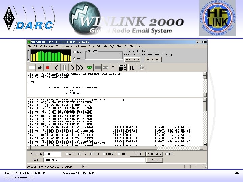This screenshot has height=182, width=243.
Task: Click the gray telephone hang-up icon
Action: click(x=105, y=68)
